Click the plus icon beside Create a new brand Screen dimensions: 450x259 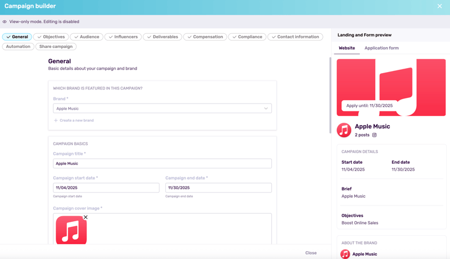pyautogui.click(x=56, y=120)
